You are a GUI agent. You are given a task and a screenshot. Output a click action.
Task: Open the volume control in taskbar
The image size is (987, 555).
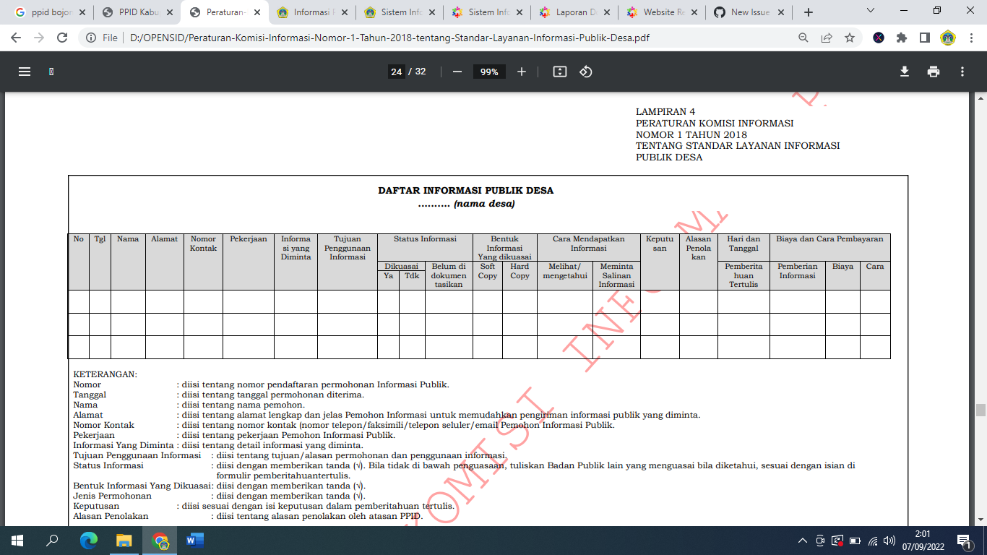[890, 540]
